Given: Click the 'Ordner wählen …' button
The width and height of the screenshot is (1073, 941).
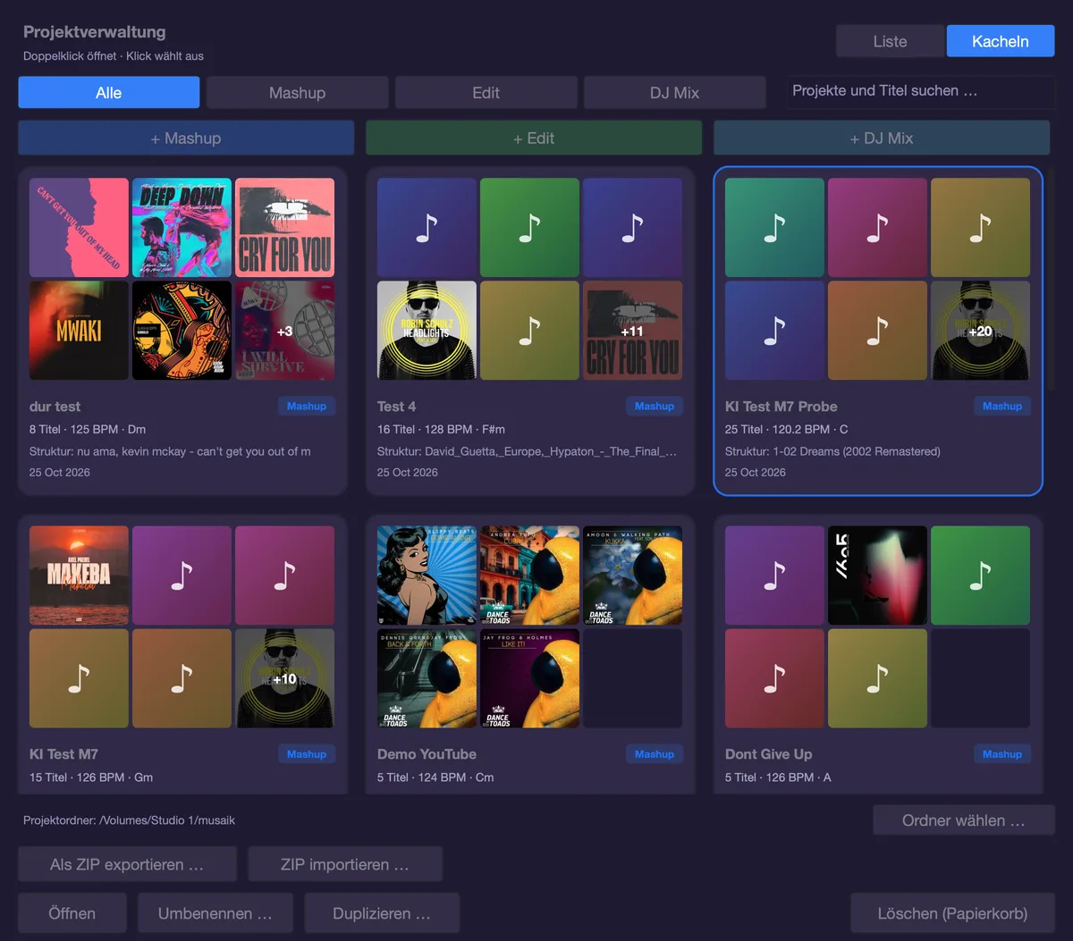Looking at the screenshot, I should 964,820.
